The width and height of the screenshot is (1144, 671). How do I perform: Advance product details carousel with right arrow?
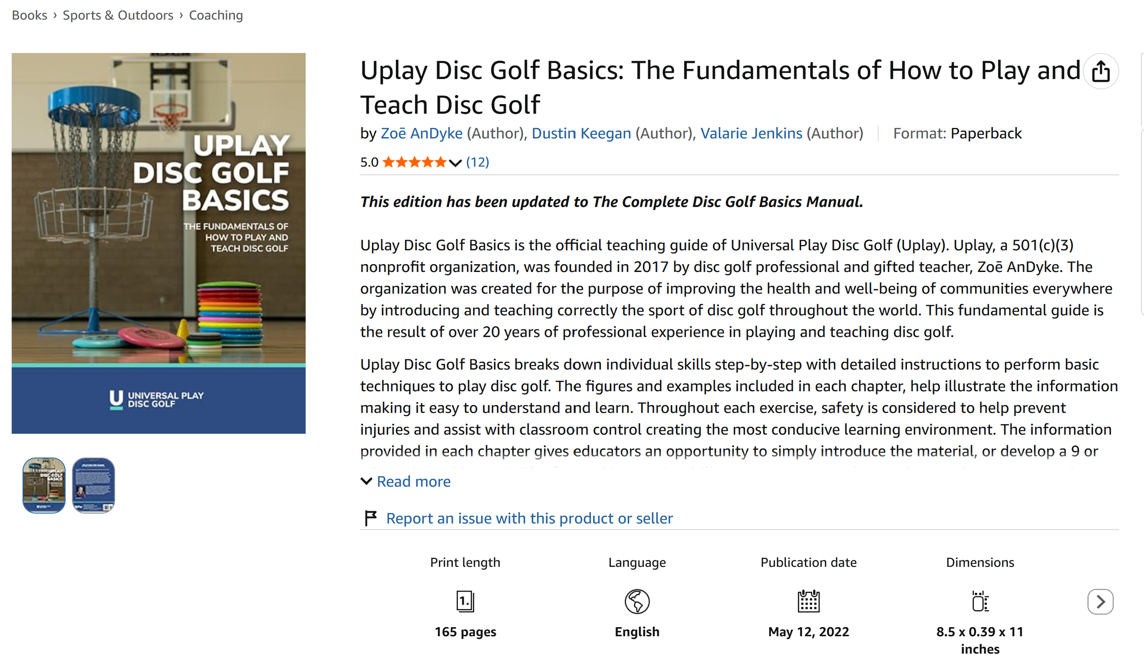1100,602
